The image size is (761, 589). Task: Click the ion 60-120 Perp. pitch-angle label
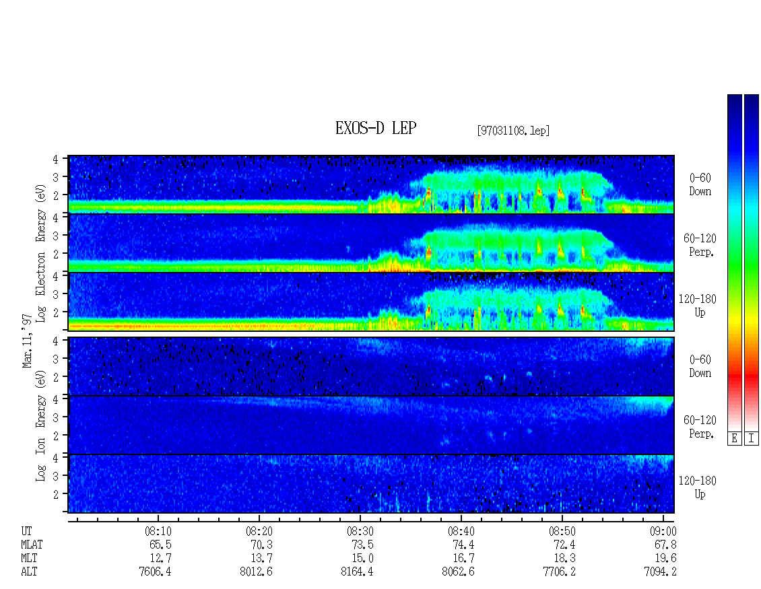coord(700,427)
